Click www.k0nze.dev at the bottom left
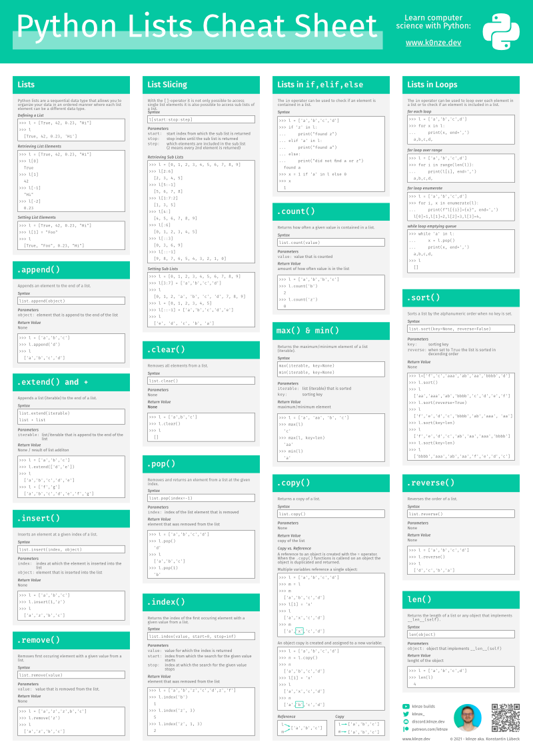 click(x=416, y=739)
